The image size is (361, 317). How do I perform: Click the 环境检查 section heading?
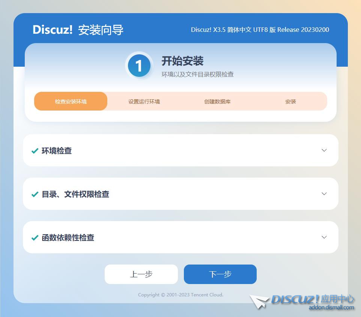tap(57, 151)
